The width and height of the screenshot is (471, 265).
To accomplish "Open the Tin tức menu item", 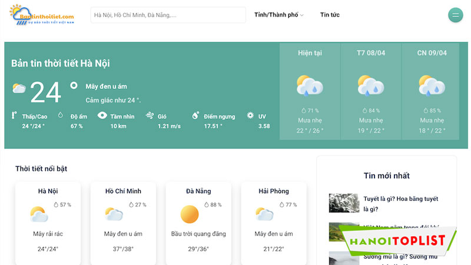I will point(330,15).
